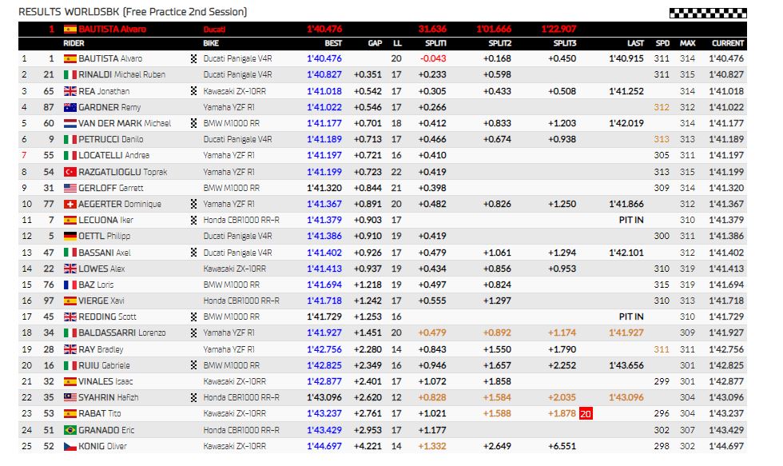Click the Czech flag beside KONIG Oliver
The width and height of the screenshot is (783, 466).
point(70,446)
